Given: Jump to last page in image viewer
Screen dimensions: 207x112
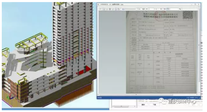Looking at the screenshot, I should point(165,9).
